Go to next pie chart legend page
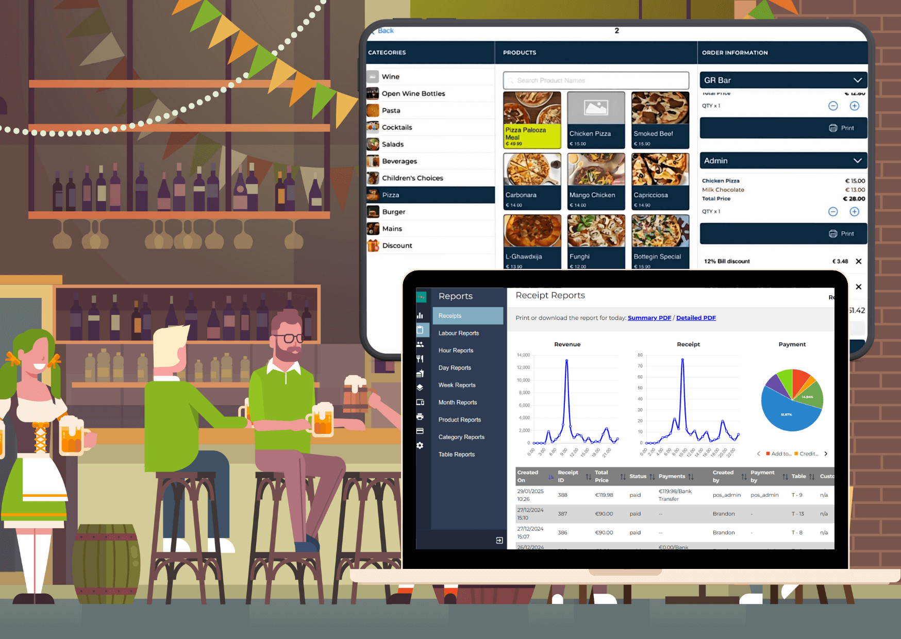This screenshot has height=639, width=901. (x=826, y=453)
